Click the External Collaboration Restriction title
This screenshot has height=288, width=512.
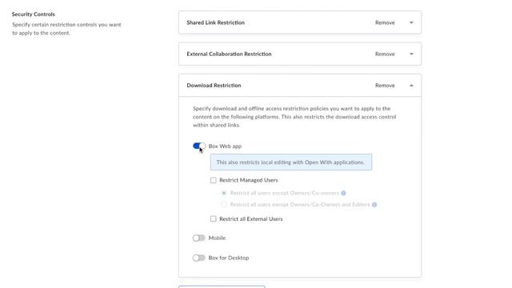tap(229, 54)
